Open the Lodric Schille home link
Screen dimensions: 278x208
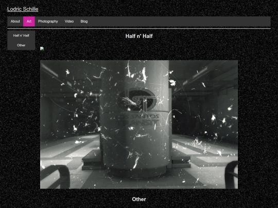(23, 9)
